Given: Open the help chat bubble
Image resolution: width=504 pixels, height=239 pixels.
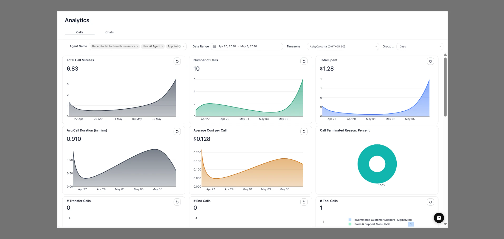Looking at the screenshot, I should click(x=439, y=218).
